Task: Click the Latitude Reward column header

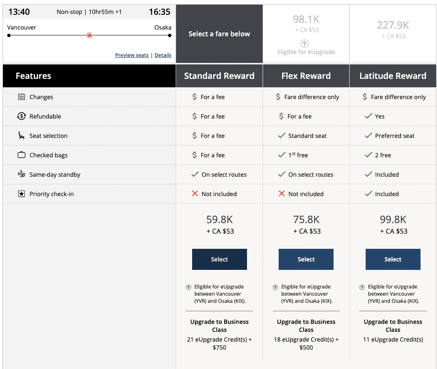Action: (393, 76)
